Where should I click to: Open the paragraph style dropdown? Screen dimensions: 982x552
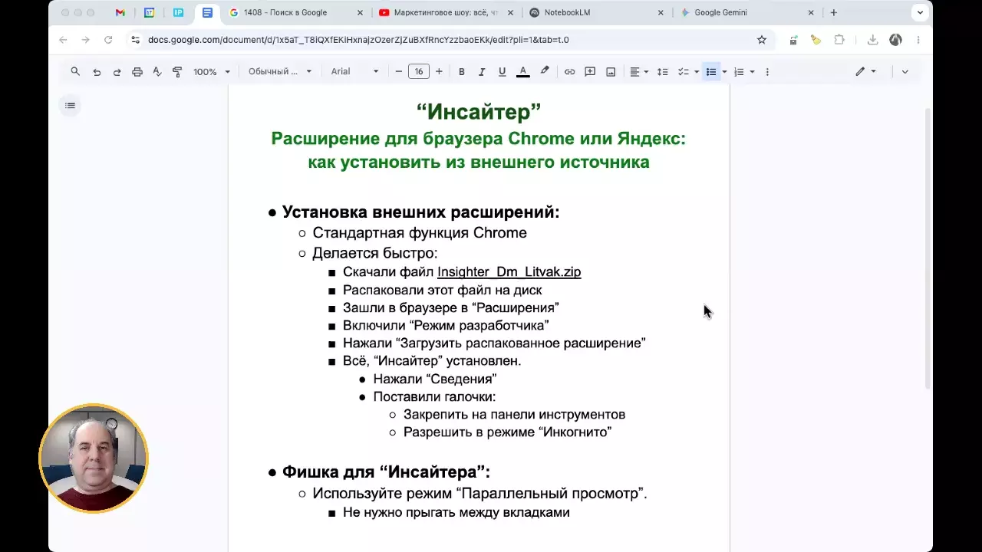coord(280,72)
